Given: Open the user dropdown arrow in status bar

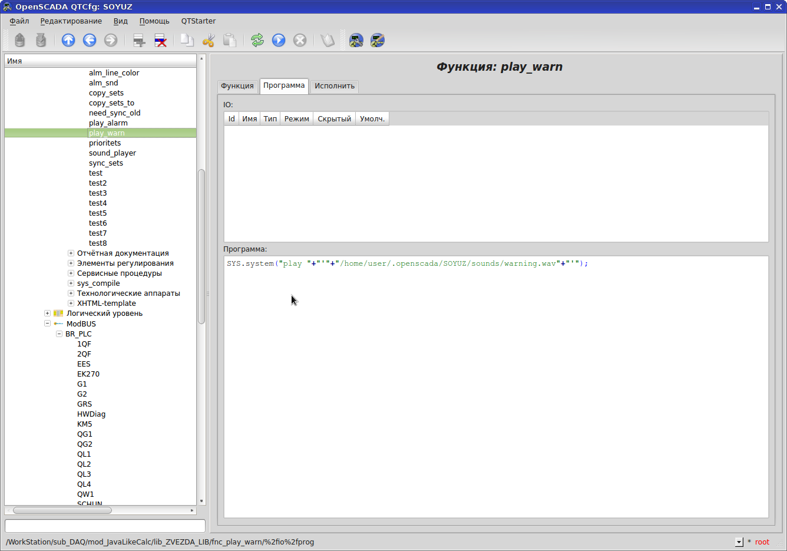Looking at the screenshot, I should (739, 542).
